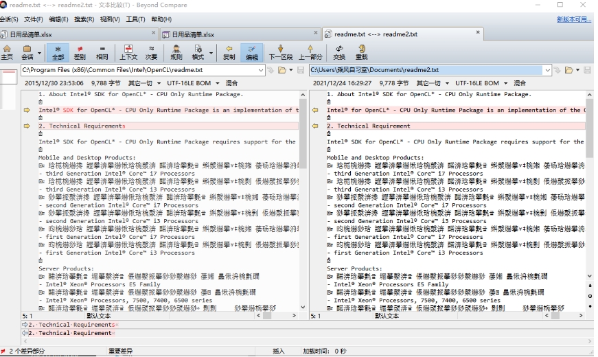Image resolution: width=598 pixels, height=357 pixels.
Task: Open the Tools (工具) menu
Action: coord(135,19)
